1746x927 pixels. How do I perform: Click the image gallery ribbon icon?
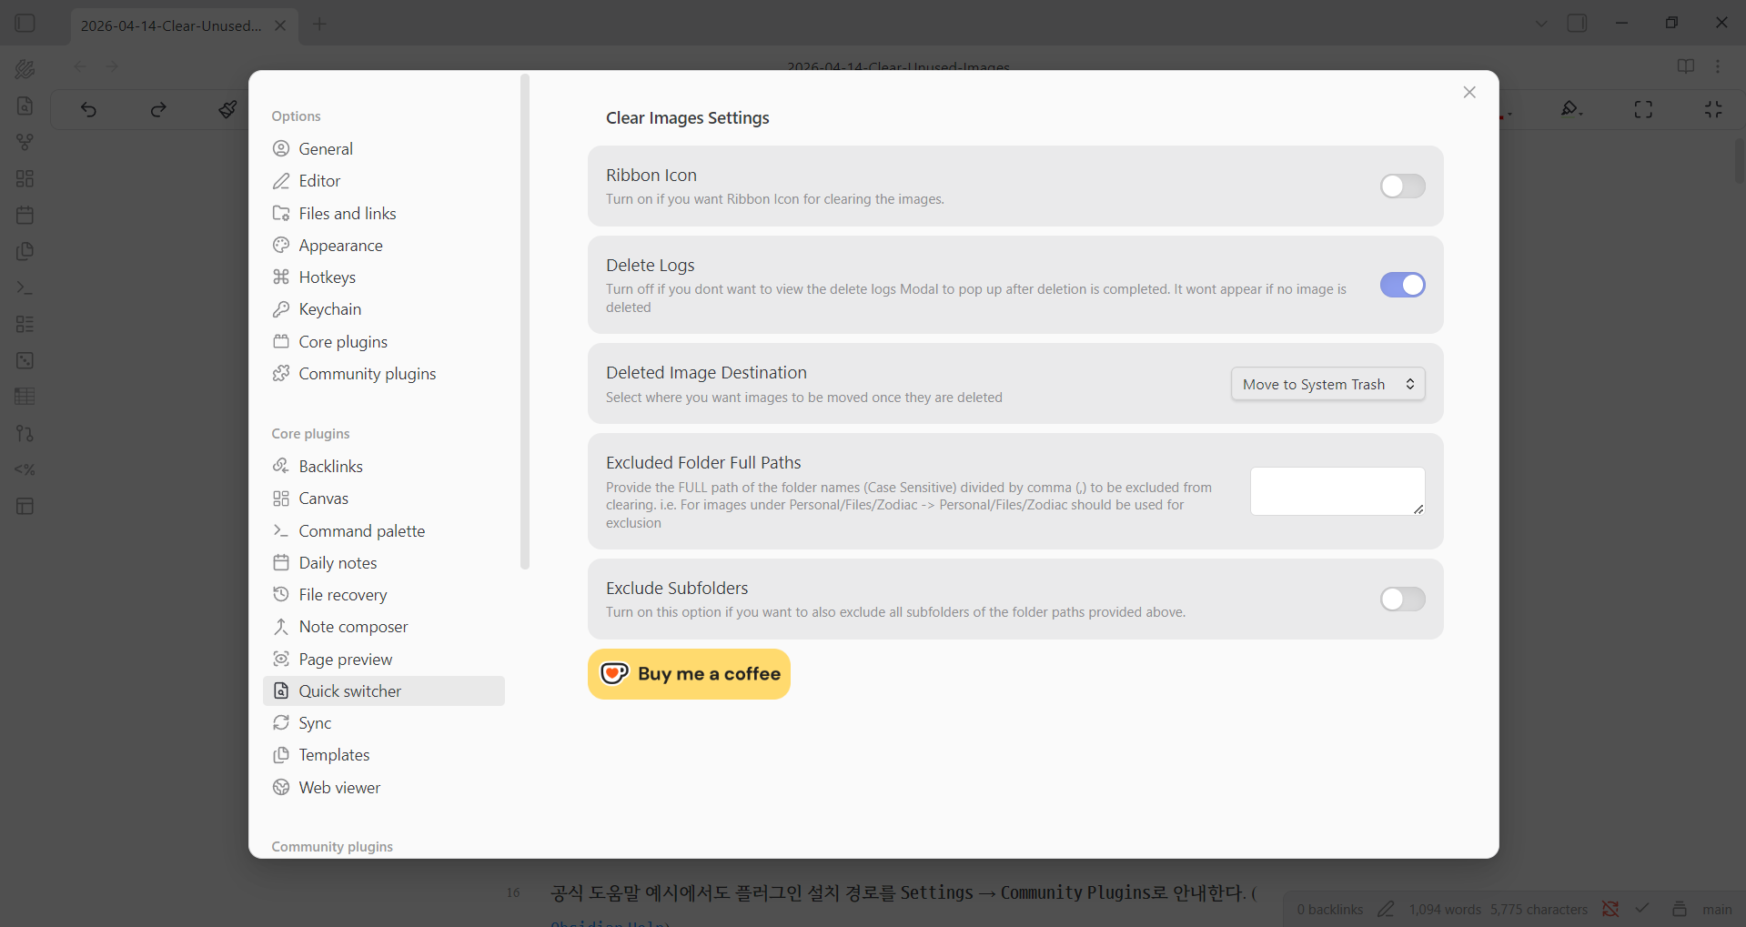pyautogui.click(x=25, y=360)
